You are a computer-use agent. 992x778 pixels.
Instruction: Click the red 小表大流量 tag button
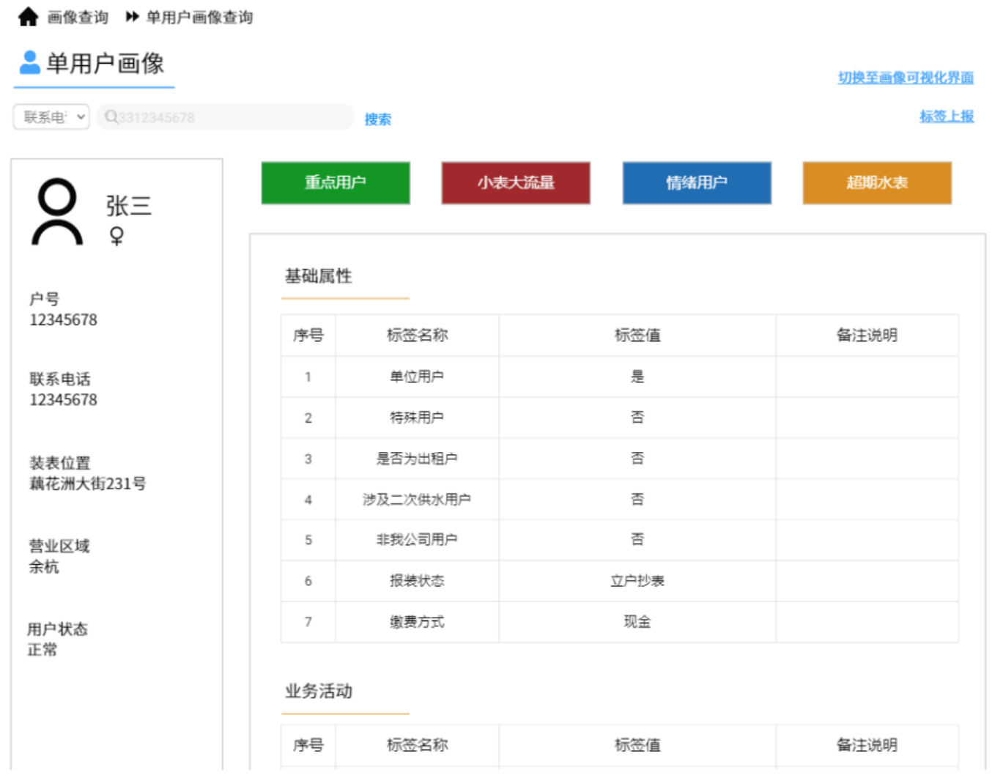click(x=515, y=182)
